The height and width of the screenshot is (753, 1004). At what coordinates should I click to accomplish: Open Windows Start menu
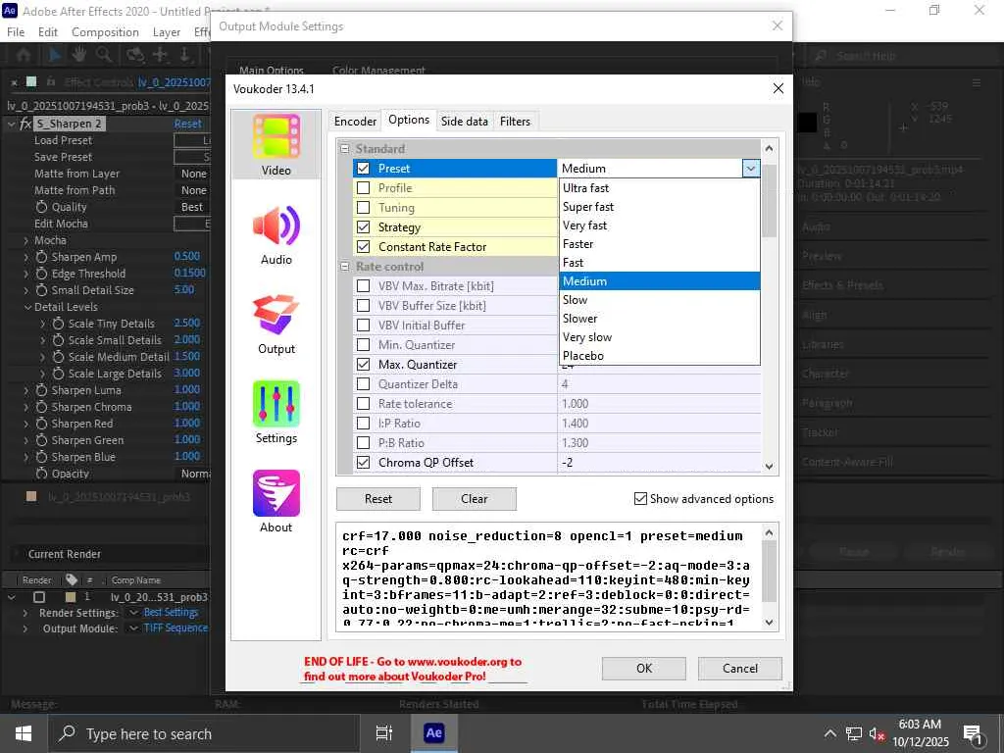coord(24,733)
